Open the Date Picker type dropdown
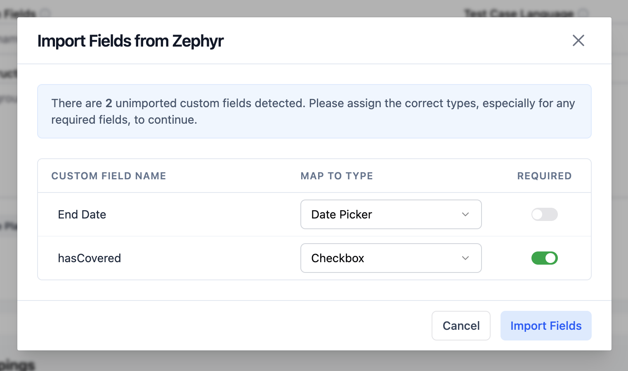This screenshot has height=371, width=628. point(391,214)
